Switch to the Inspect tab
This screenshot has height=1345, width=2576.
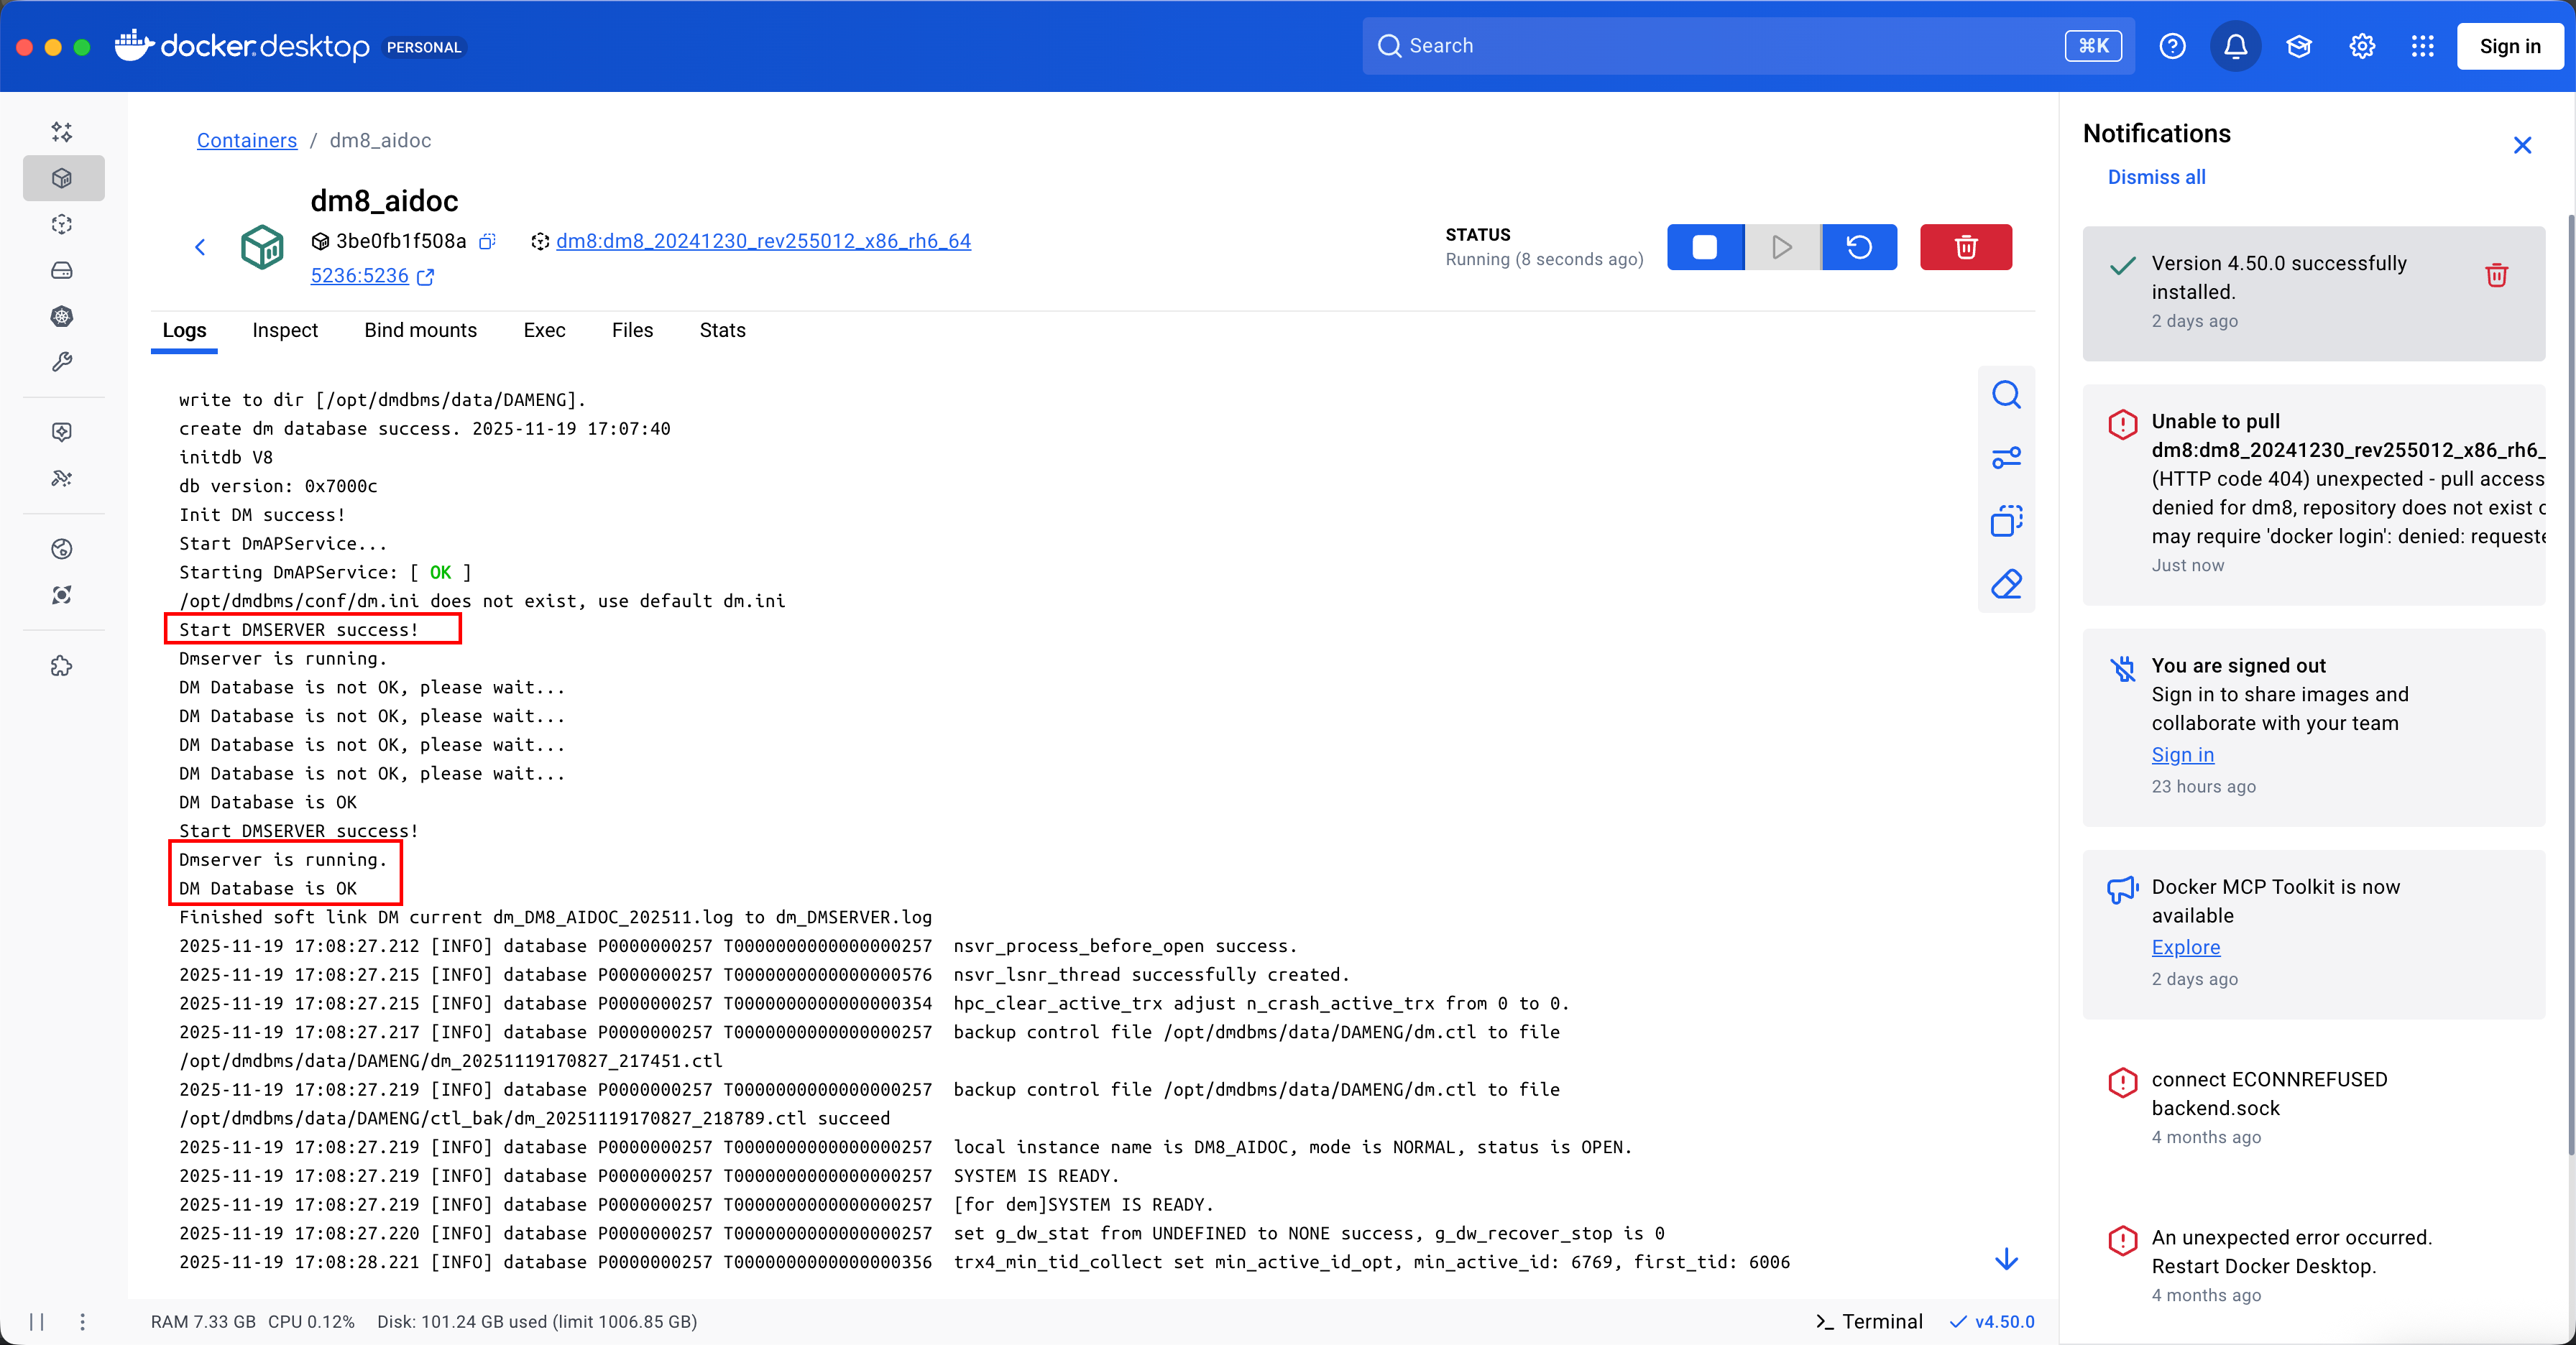pos(284,331)
